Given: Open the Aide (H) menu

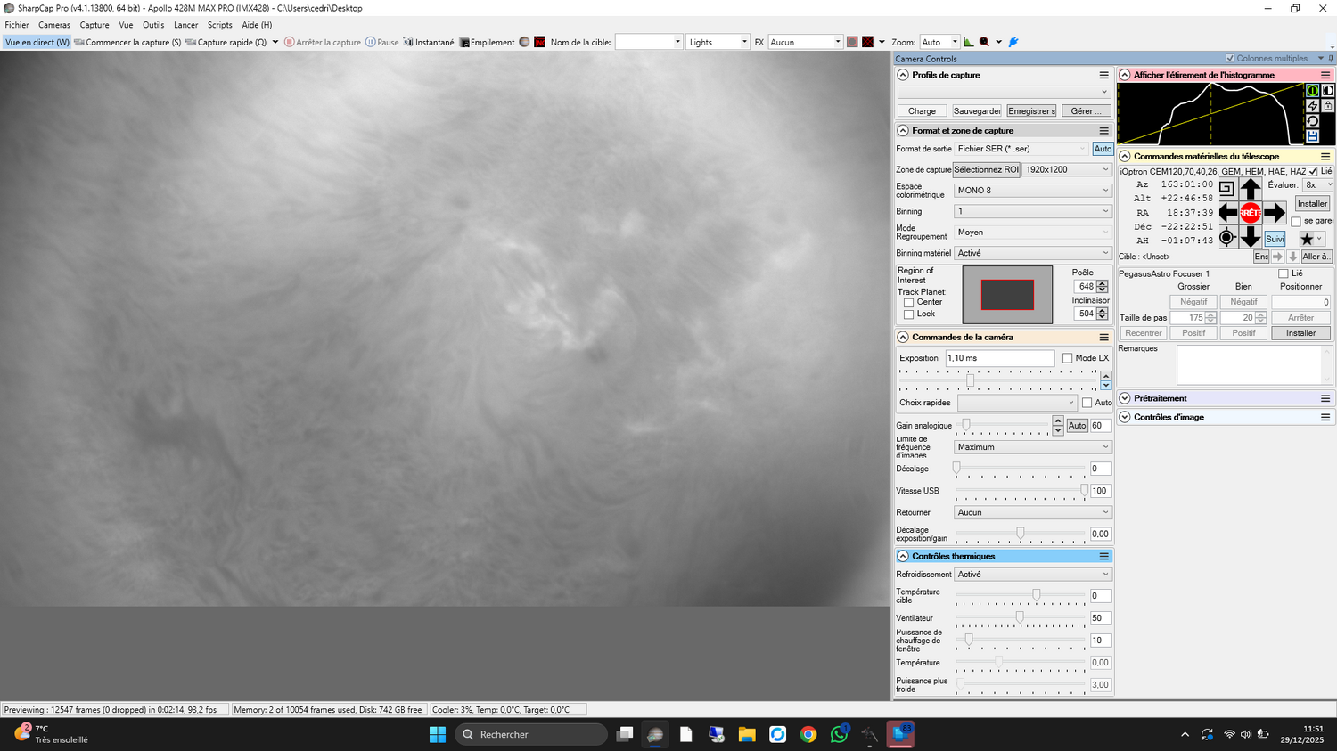Looking at the screenshot, I should tap(257, 25).
